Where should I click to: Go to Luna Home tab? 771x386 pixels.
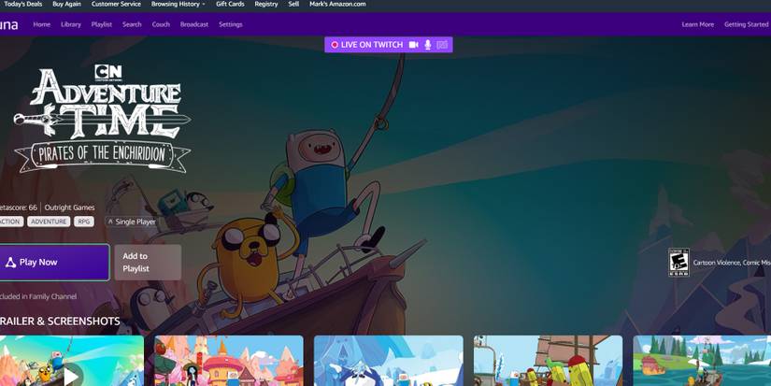[42, 24]
